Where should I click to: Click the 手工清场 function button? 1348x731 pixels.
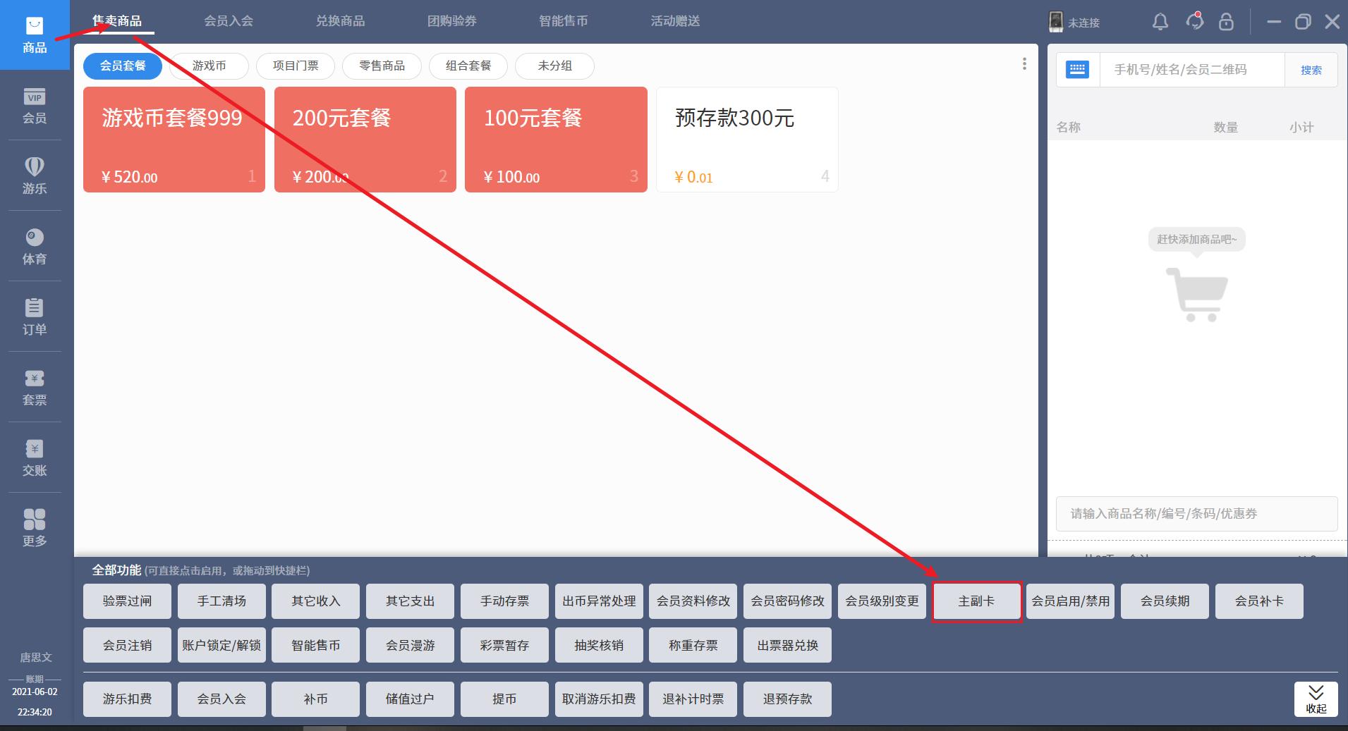point(221,601)
